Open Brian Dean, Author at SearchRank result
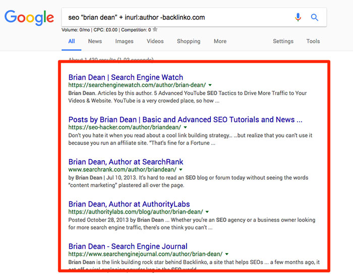Screen dimensions: 353x277 pos(126,162)
